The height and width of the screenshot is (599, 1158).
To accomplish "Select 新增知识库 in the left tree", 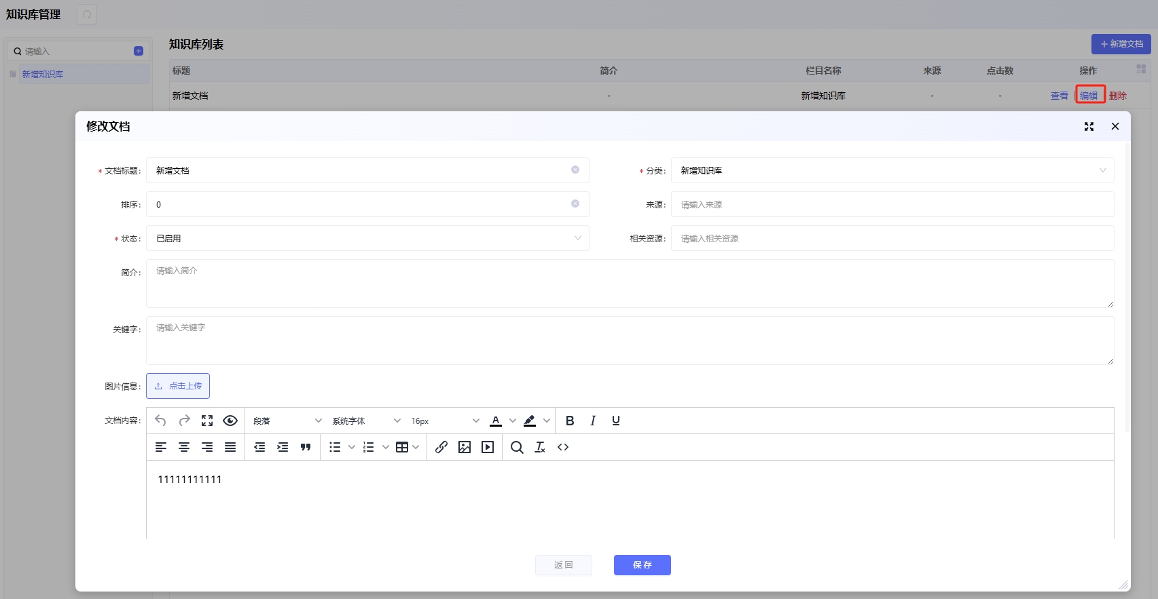I will coord(43,75).
